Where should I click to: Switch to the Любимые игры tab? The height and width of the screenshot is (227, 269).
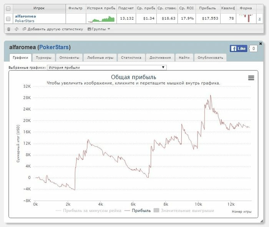[x=100, y=58]
